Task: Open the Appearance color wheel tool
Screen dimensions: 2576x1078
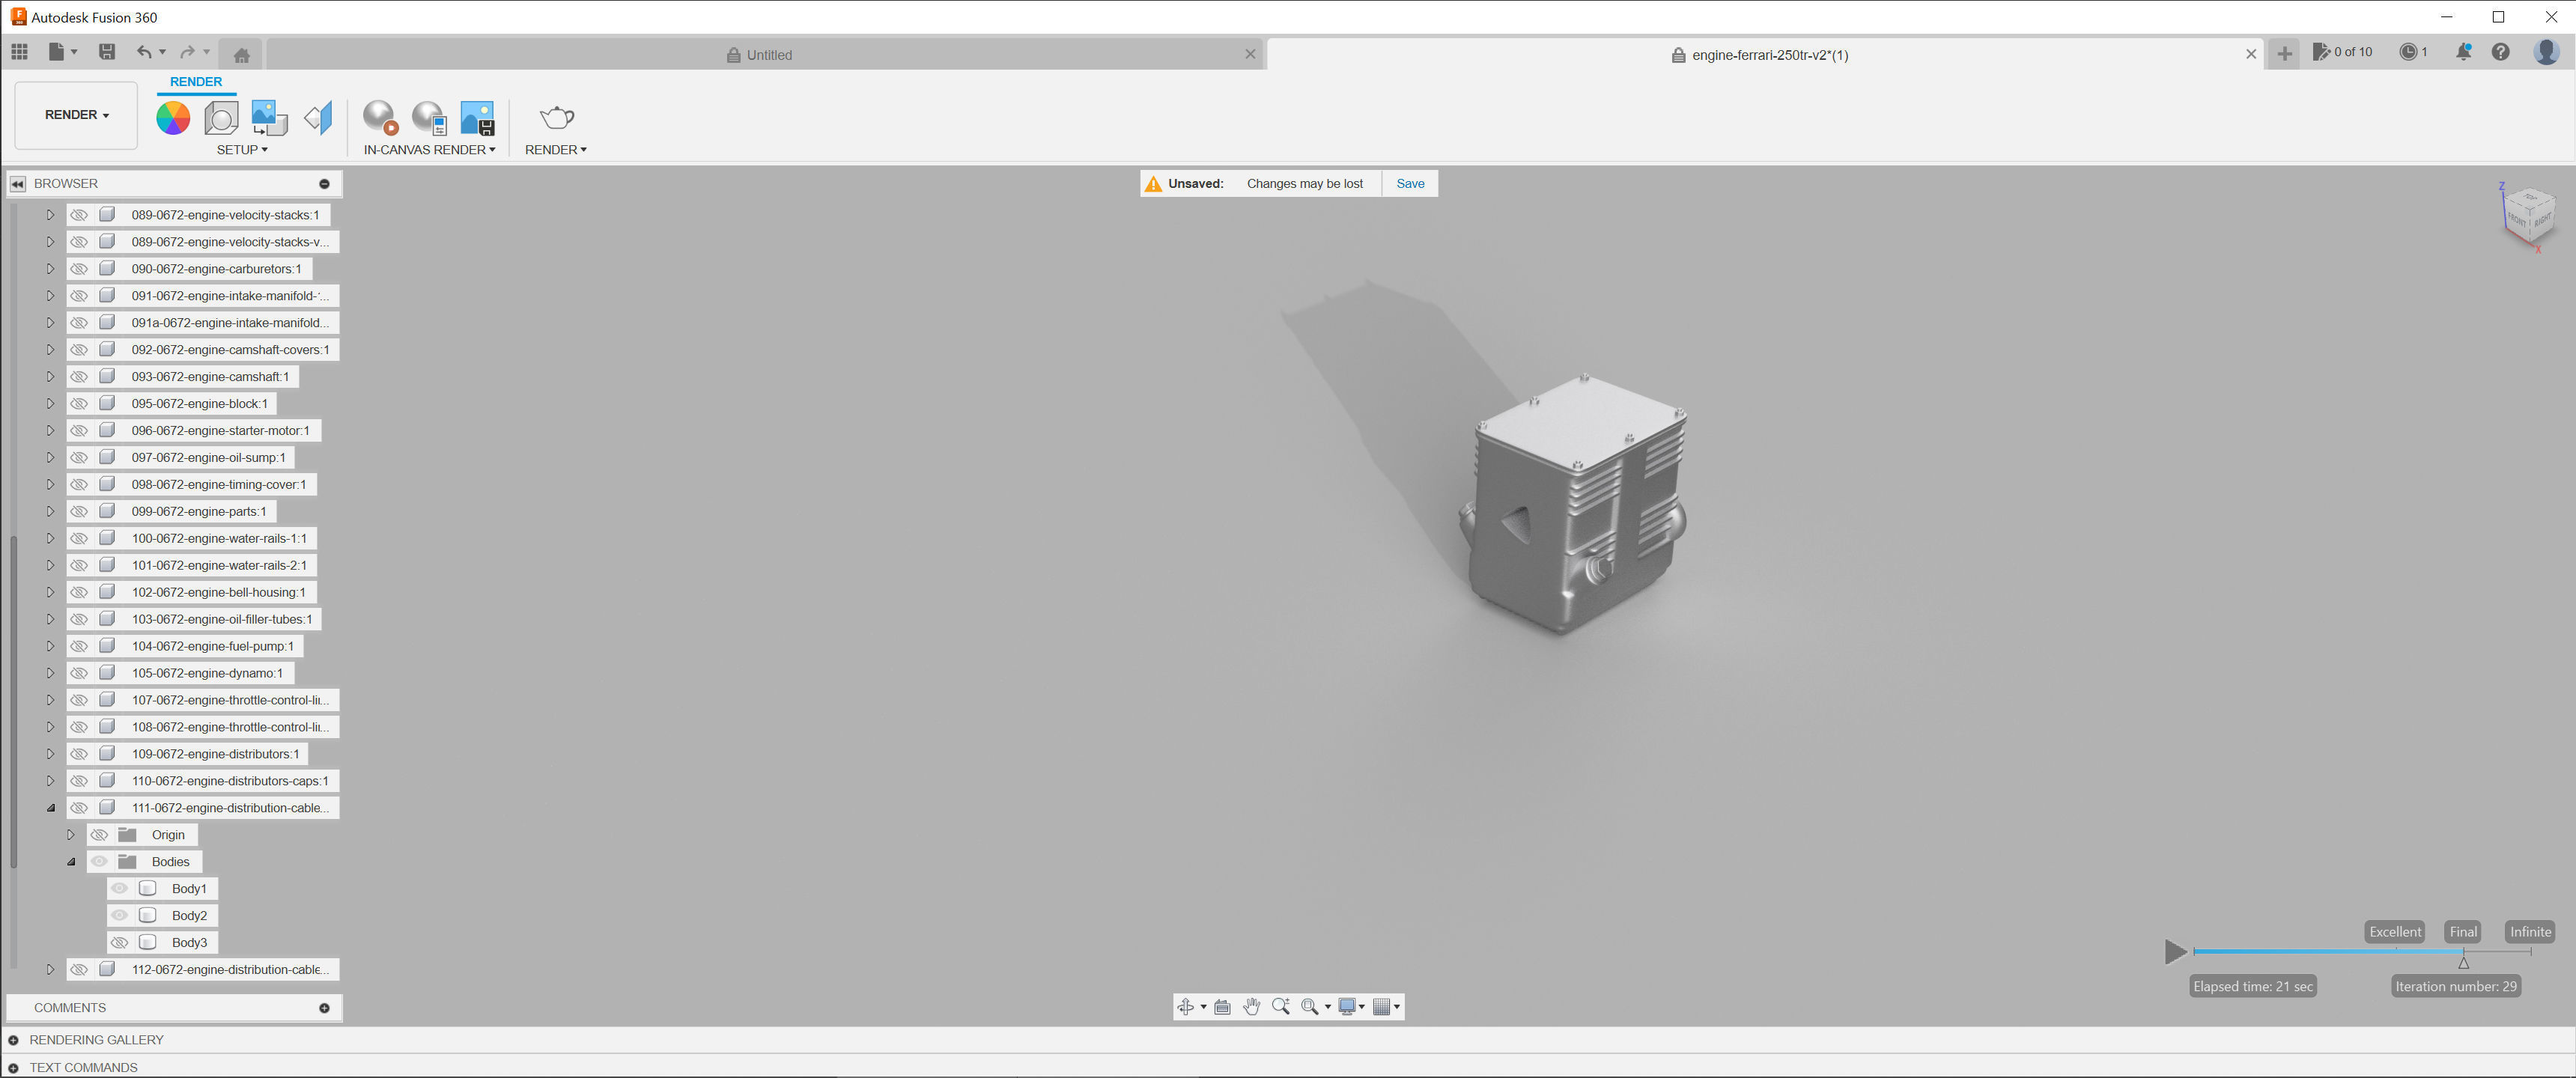Action: click(172, 118)
